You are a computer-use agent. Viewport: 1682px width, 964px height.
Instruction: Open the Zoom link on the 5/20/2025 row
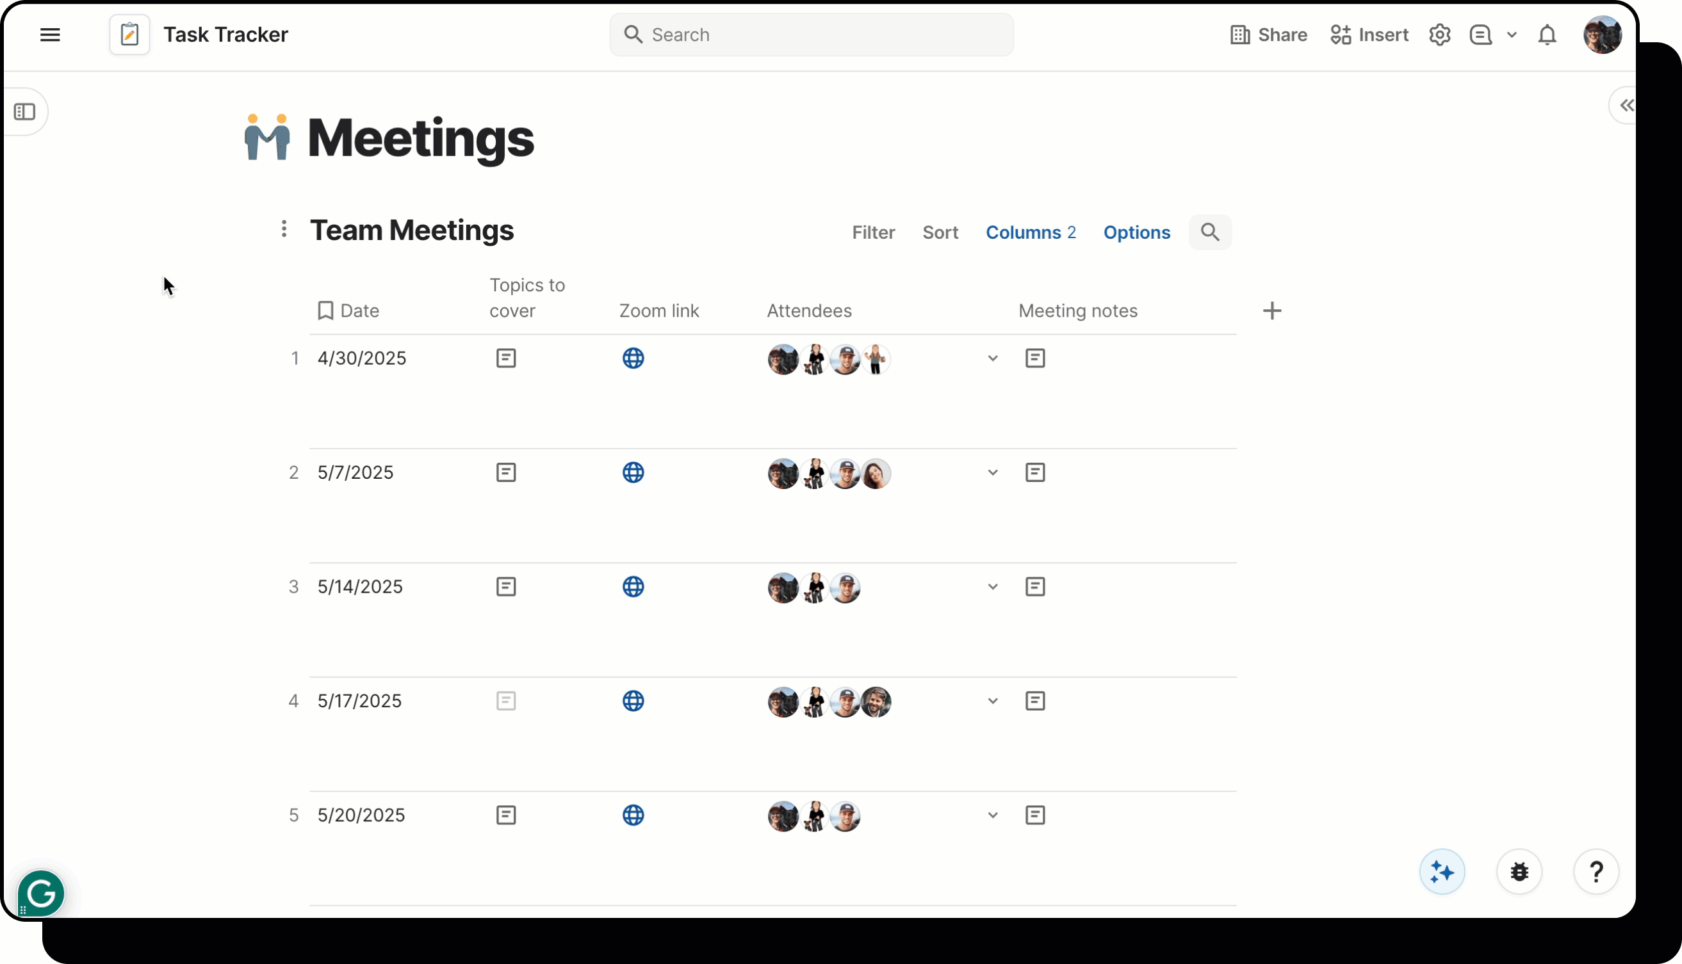pyautogui.click(x=633, y=815)
